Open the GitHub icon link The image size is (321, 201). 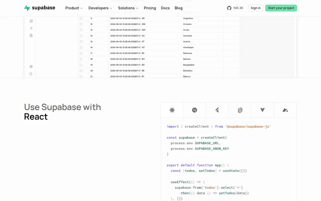[229, 8]
